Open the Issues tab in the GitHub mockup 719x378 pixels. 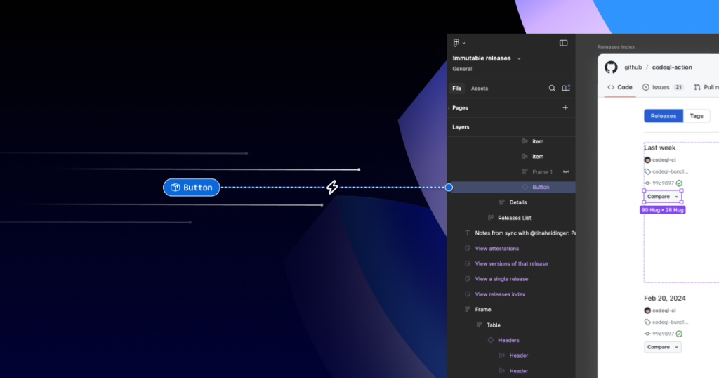point(662,87)
